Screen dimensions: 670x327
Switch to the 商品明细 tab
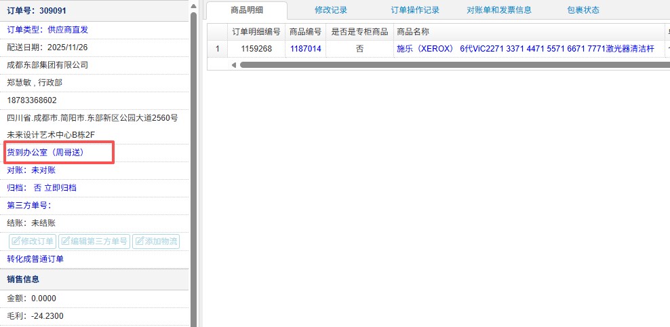pyautogui.click(x=247, y=10)
